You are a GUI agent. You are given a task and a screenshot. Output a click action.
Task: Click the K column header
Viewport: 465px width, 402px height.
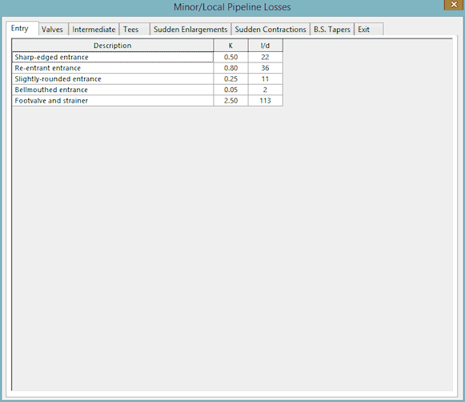point(230,46)
